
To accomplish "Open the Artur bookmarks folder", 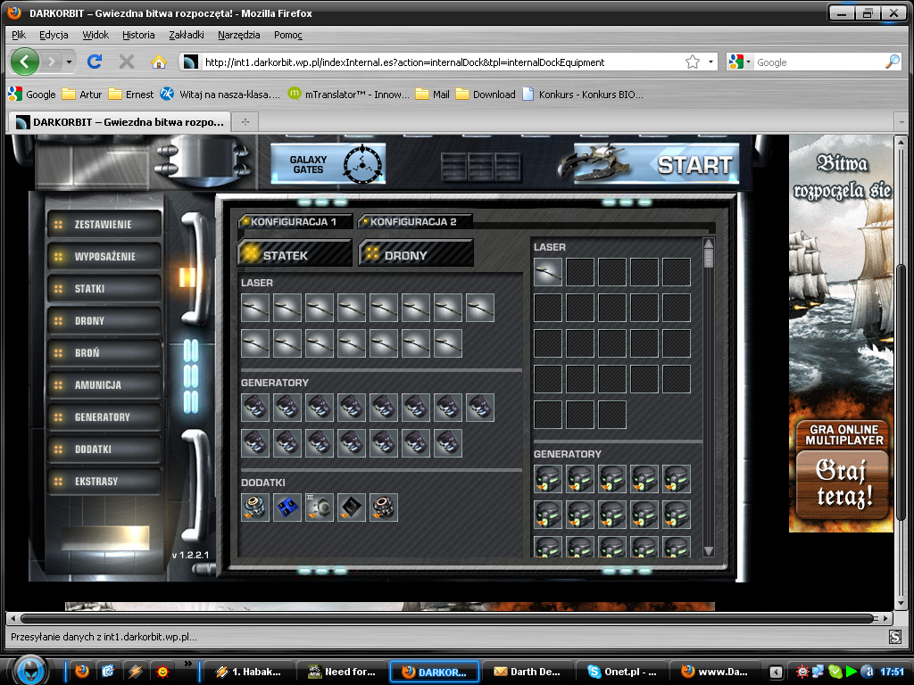I will (82, 95).
